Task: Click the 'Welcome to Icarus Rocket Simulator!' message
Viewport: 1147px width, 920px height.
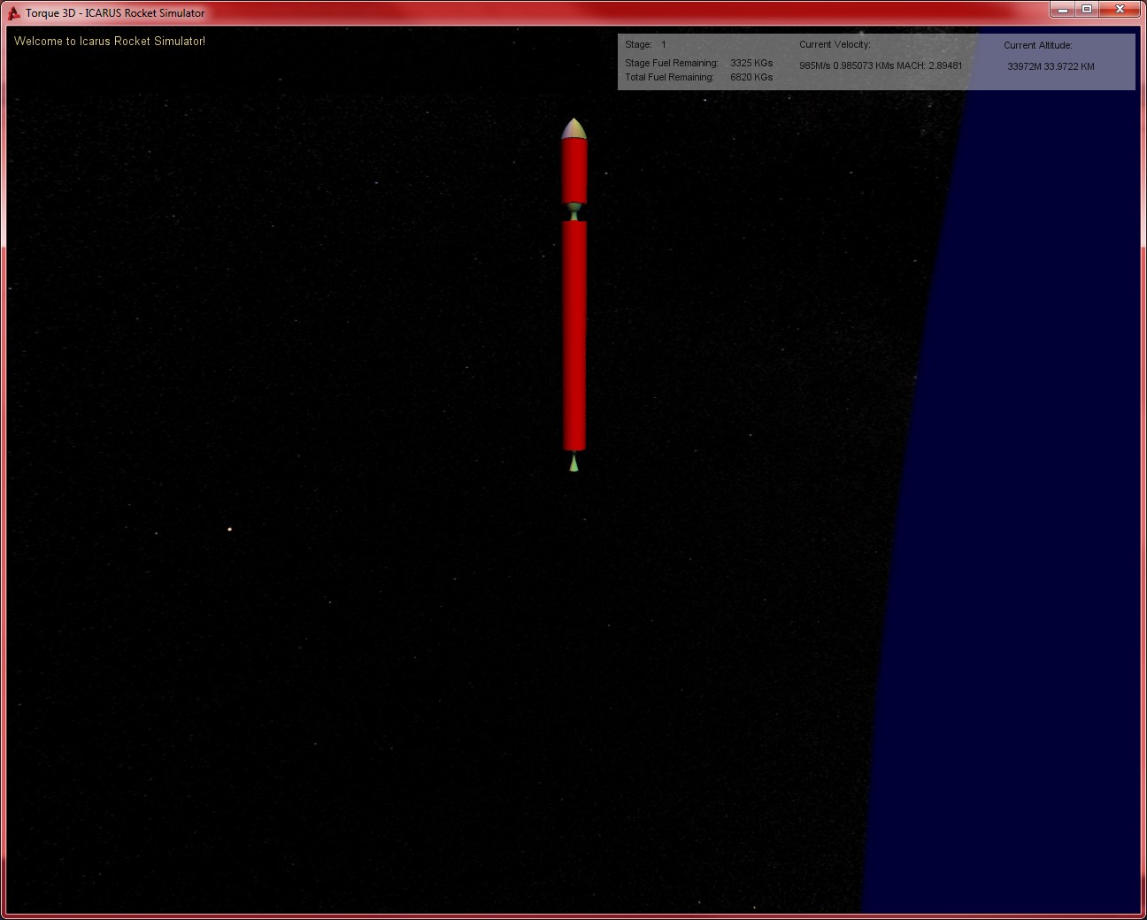Action: click(110, 42)
